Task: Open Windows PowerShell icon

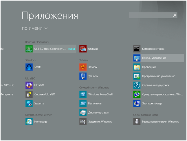Action: [x=83, y=94]
